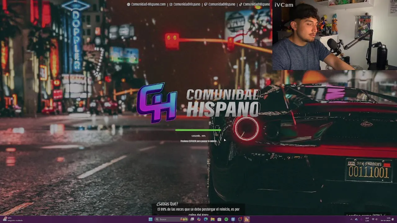
Task: Open Microsoft Edge from the taskbar
Action: tap(206, 219)
